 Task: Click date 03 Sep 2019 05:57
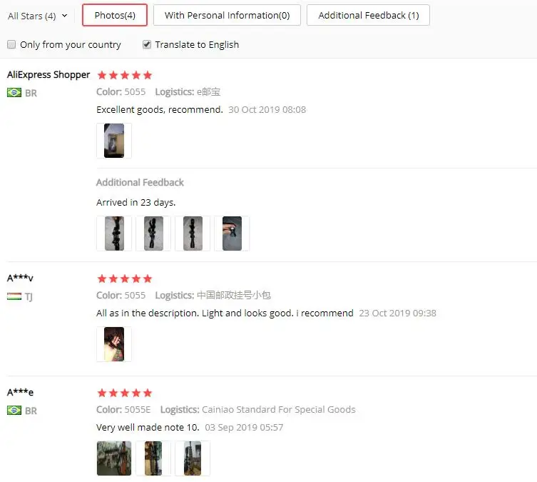[x=244, y=428]
